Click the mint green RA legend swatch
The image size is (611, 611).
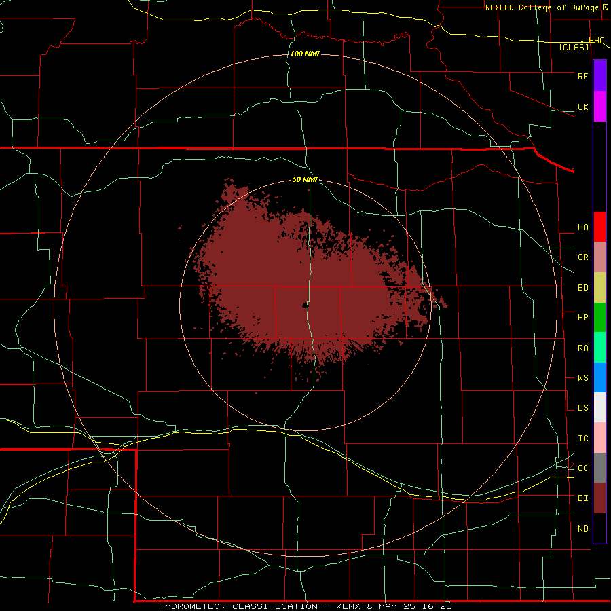599,348
